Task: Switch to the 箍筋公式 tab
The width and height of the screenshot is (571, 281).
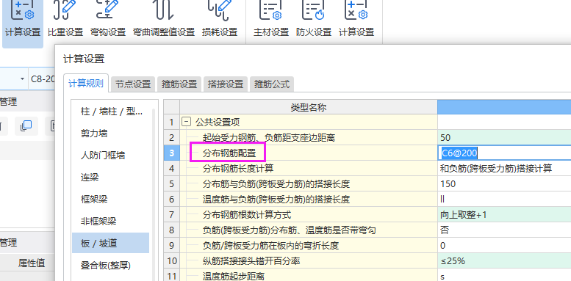Action: [x=272, y=84]
